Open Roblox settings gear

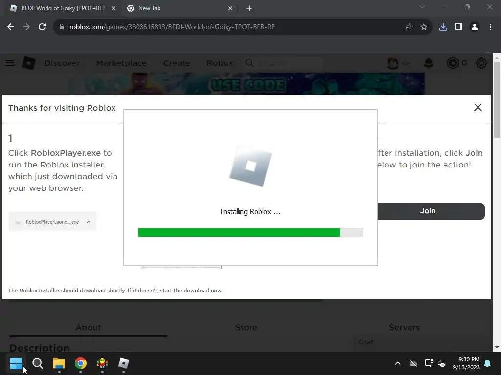coord(481,63)
